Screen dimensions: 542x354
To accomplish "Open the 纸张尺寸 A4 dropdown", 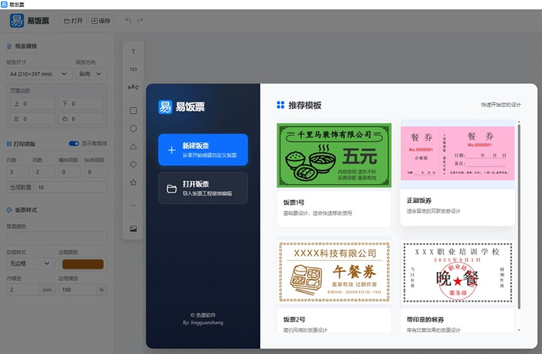I will pyautogui.click(x=39, y=74).
